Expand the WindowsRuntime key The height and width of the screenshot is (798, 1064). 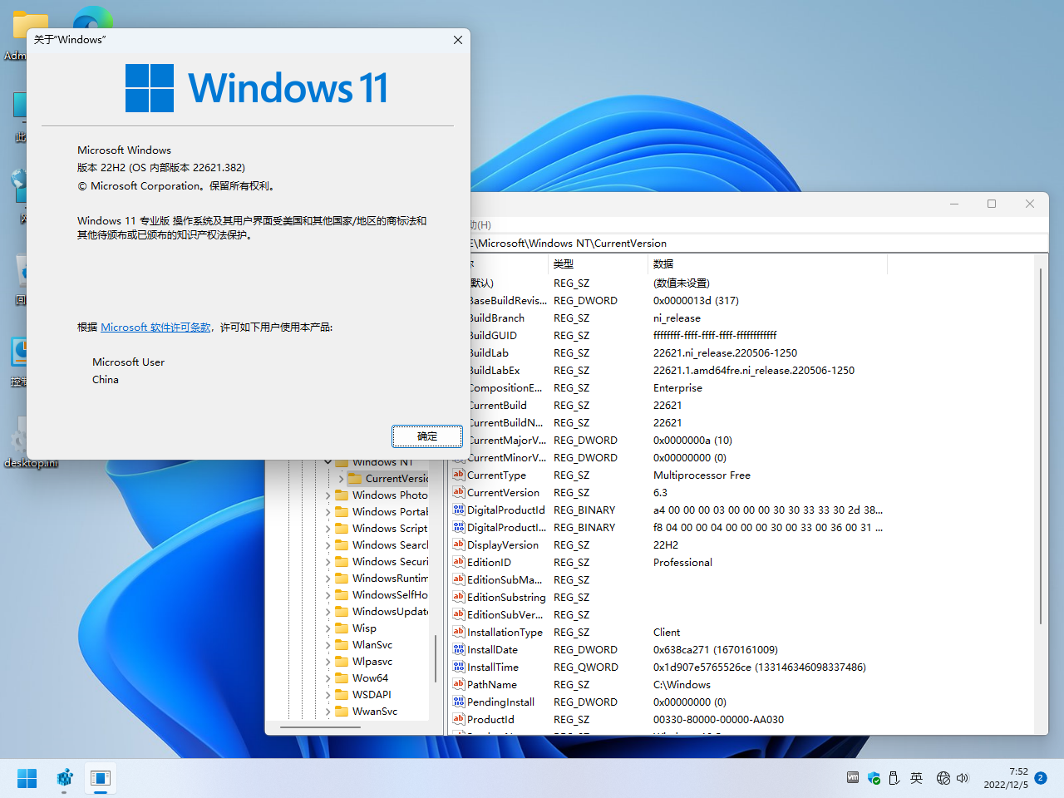tap(328, 579)
